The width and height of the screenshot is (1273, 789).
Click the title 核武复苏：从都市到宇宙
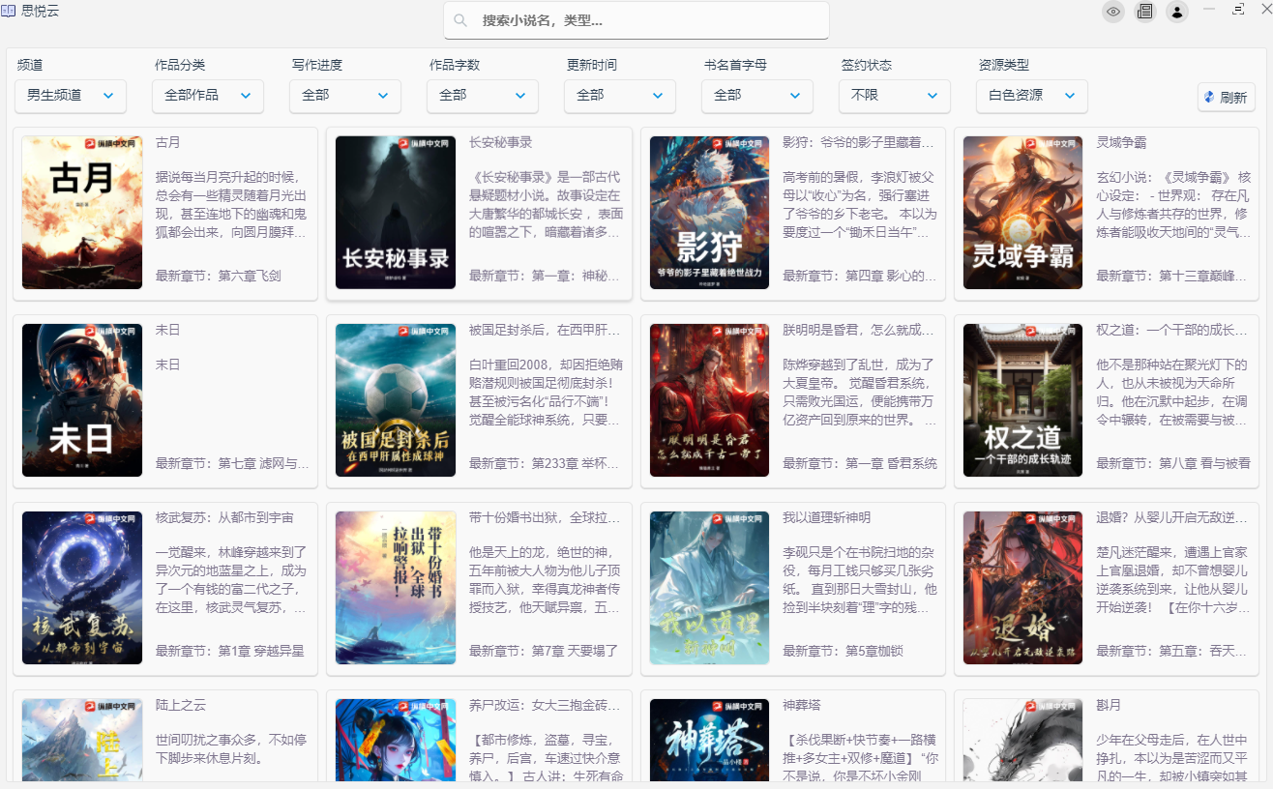[224, 517]
